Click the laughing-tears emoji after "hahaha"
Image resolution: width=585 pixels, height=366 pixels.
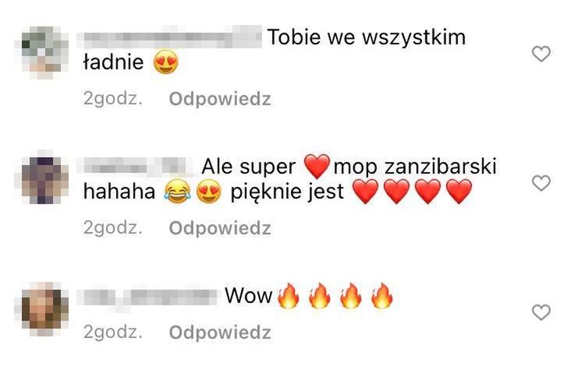pyautogui.click(x=177, y=192)
